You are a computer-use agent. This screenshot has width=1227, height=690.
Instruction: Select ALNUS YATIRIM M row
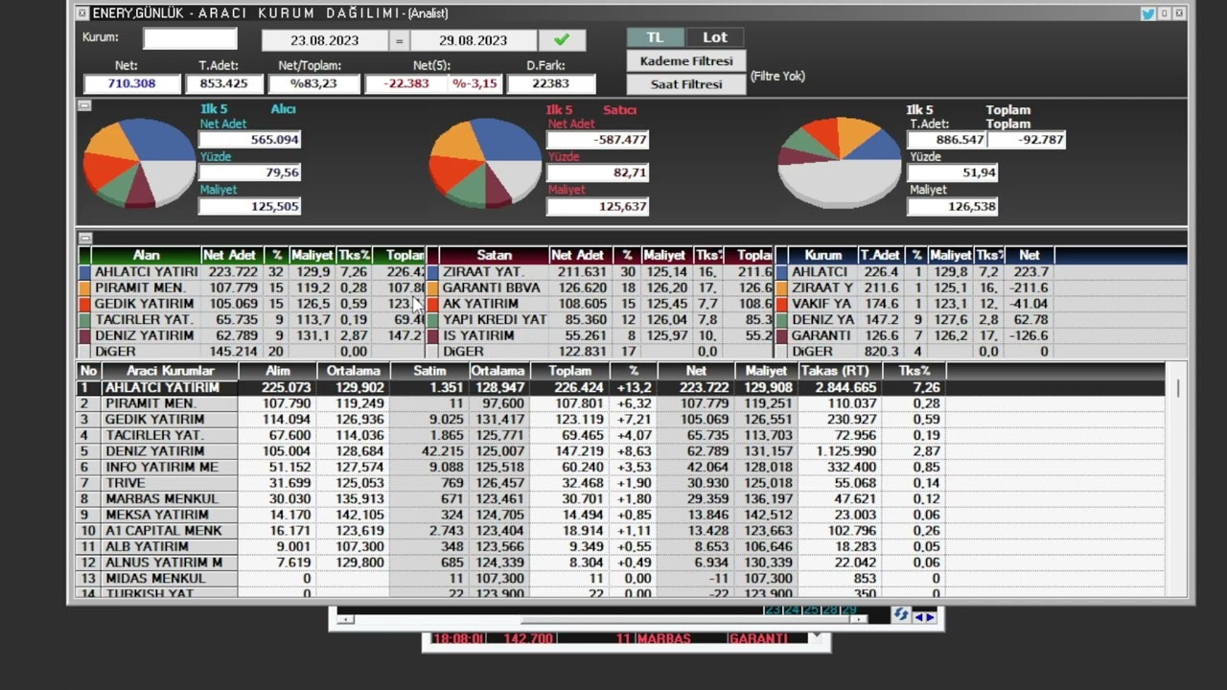pyautogui.click(x=621, y=562)
